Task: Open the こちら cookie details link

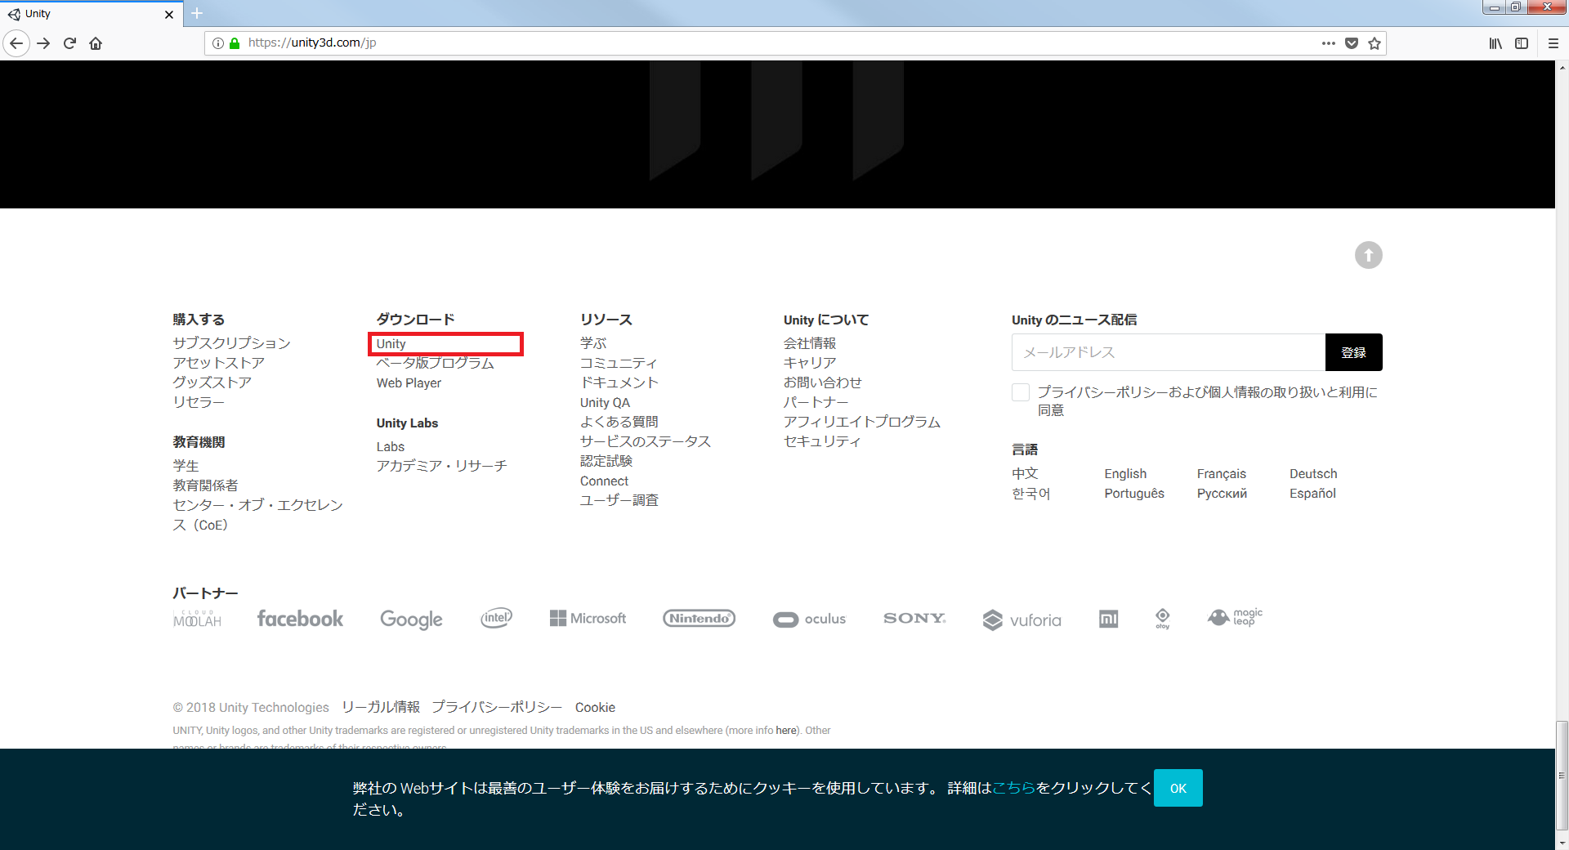Action: [1013, 788]
